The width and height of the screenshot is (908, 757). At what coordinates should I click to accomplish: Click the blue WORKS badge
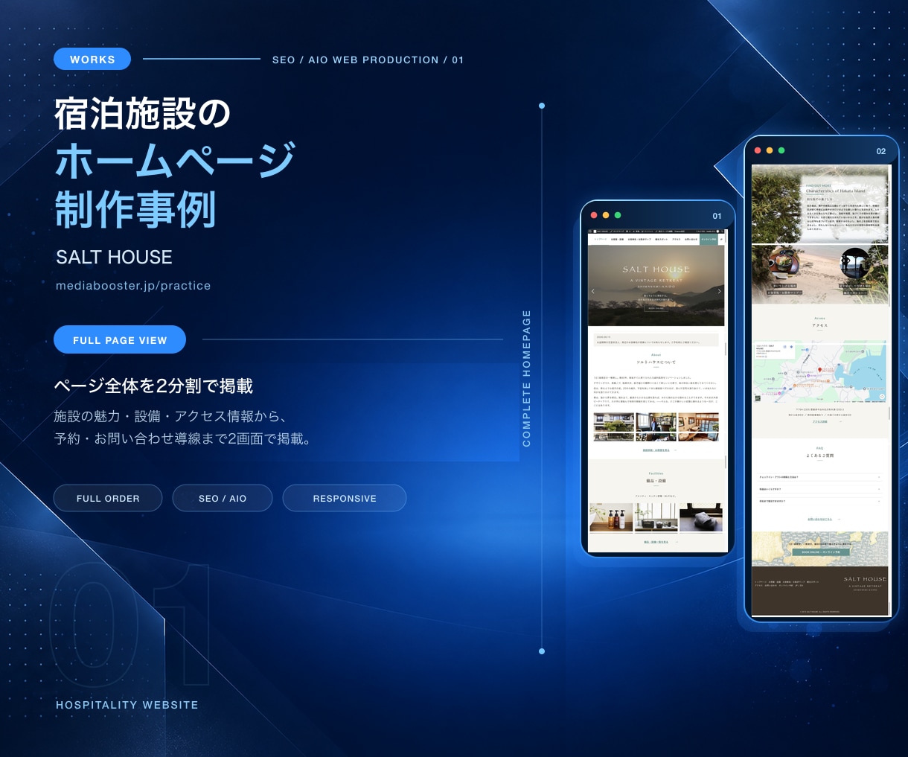point(92,59)
